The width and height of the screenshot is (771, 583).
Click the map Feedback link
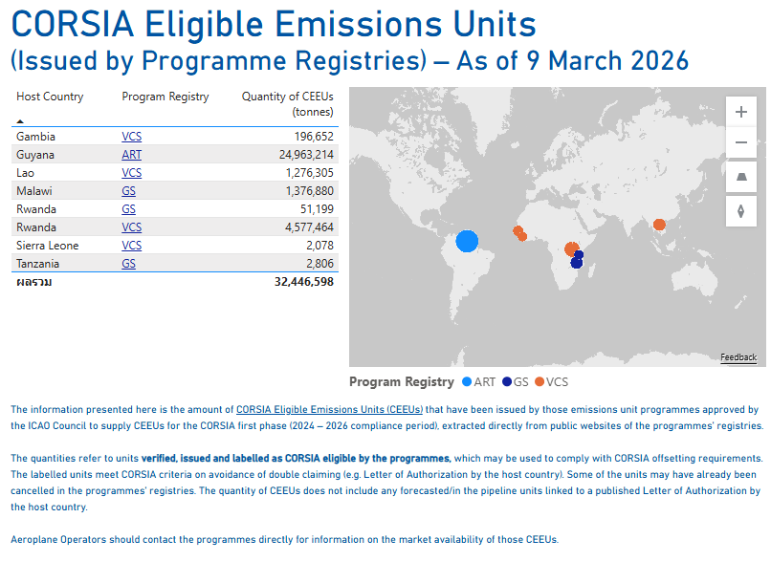[738, 357]
